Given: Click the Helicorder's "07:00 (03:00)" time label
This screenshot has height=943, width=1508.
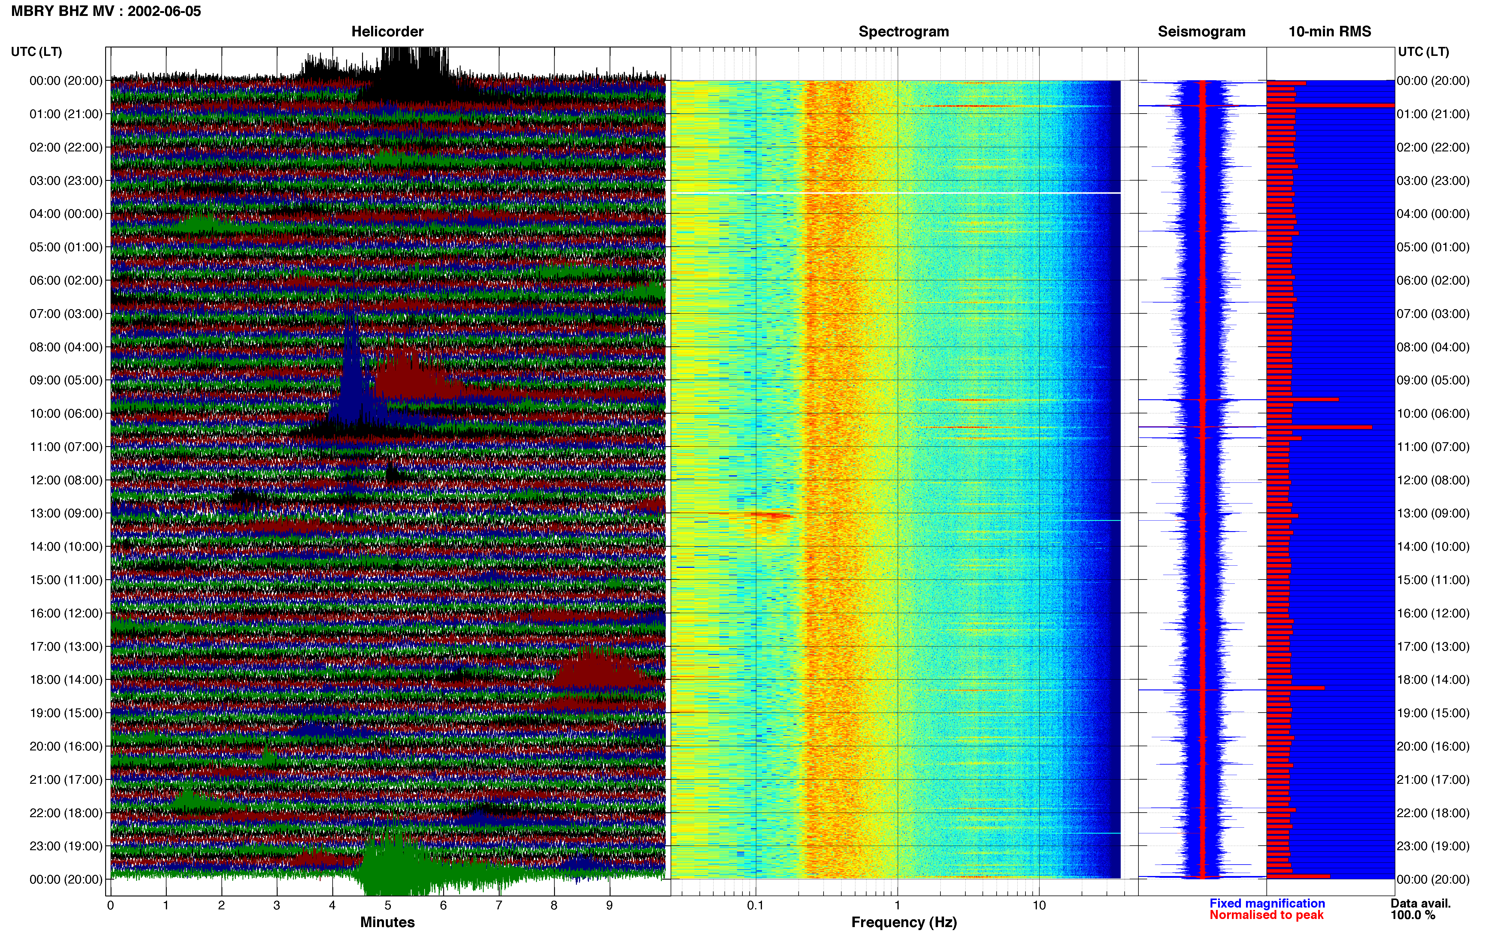Looking at the screenshot, I should 66,314.
